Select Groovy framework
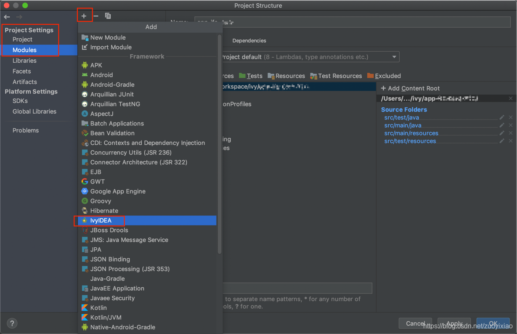Screen dimensions: 517x334 click(x=147, y=201)
